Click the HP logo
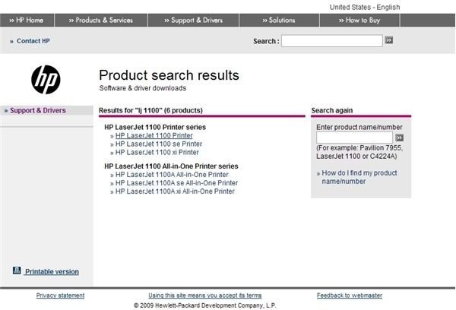This screenshot has height=310, width=456. [x=46, y=80]
